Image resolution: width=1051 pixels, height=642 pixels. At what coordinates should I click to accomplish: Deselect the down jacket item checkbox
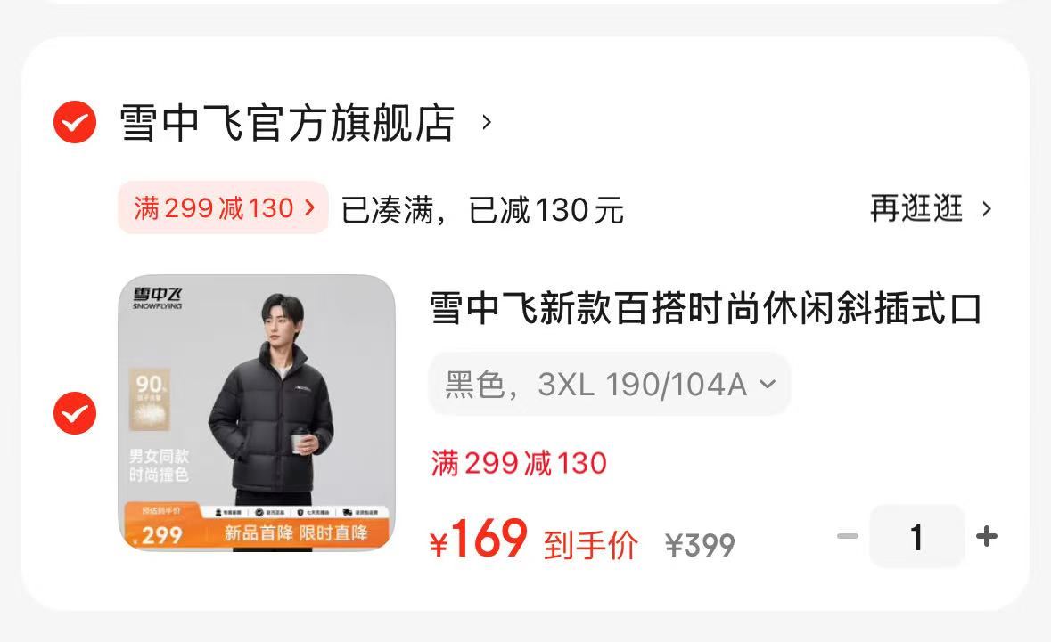click(x=75, y=413)
